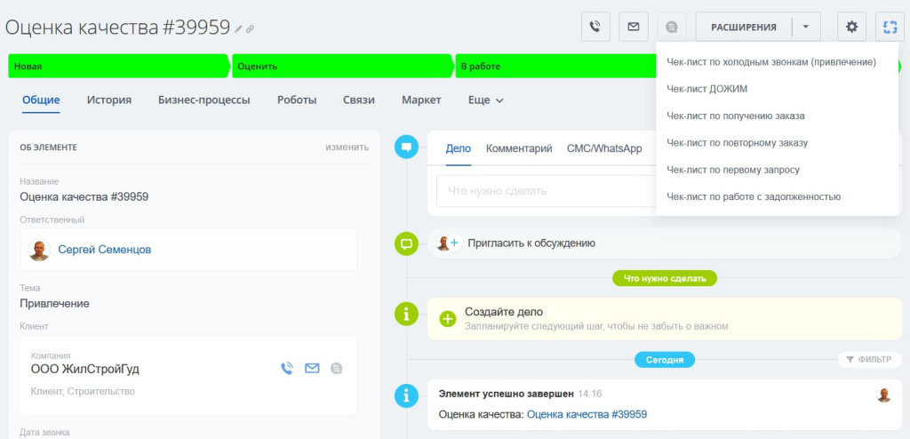Open the Роботы tab
Viewport: 910px width, 439px height.
pyautogui.click(x=297, y=100)
